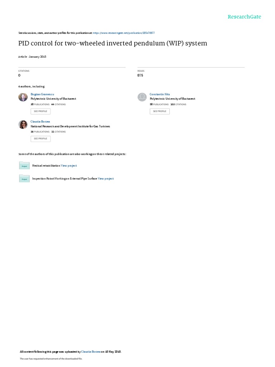The width and height of the screenshot is (275, 367).
Task: Open the researchgate.net publication URL
Action: tap(124, 33)
